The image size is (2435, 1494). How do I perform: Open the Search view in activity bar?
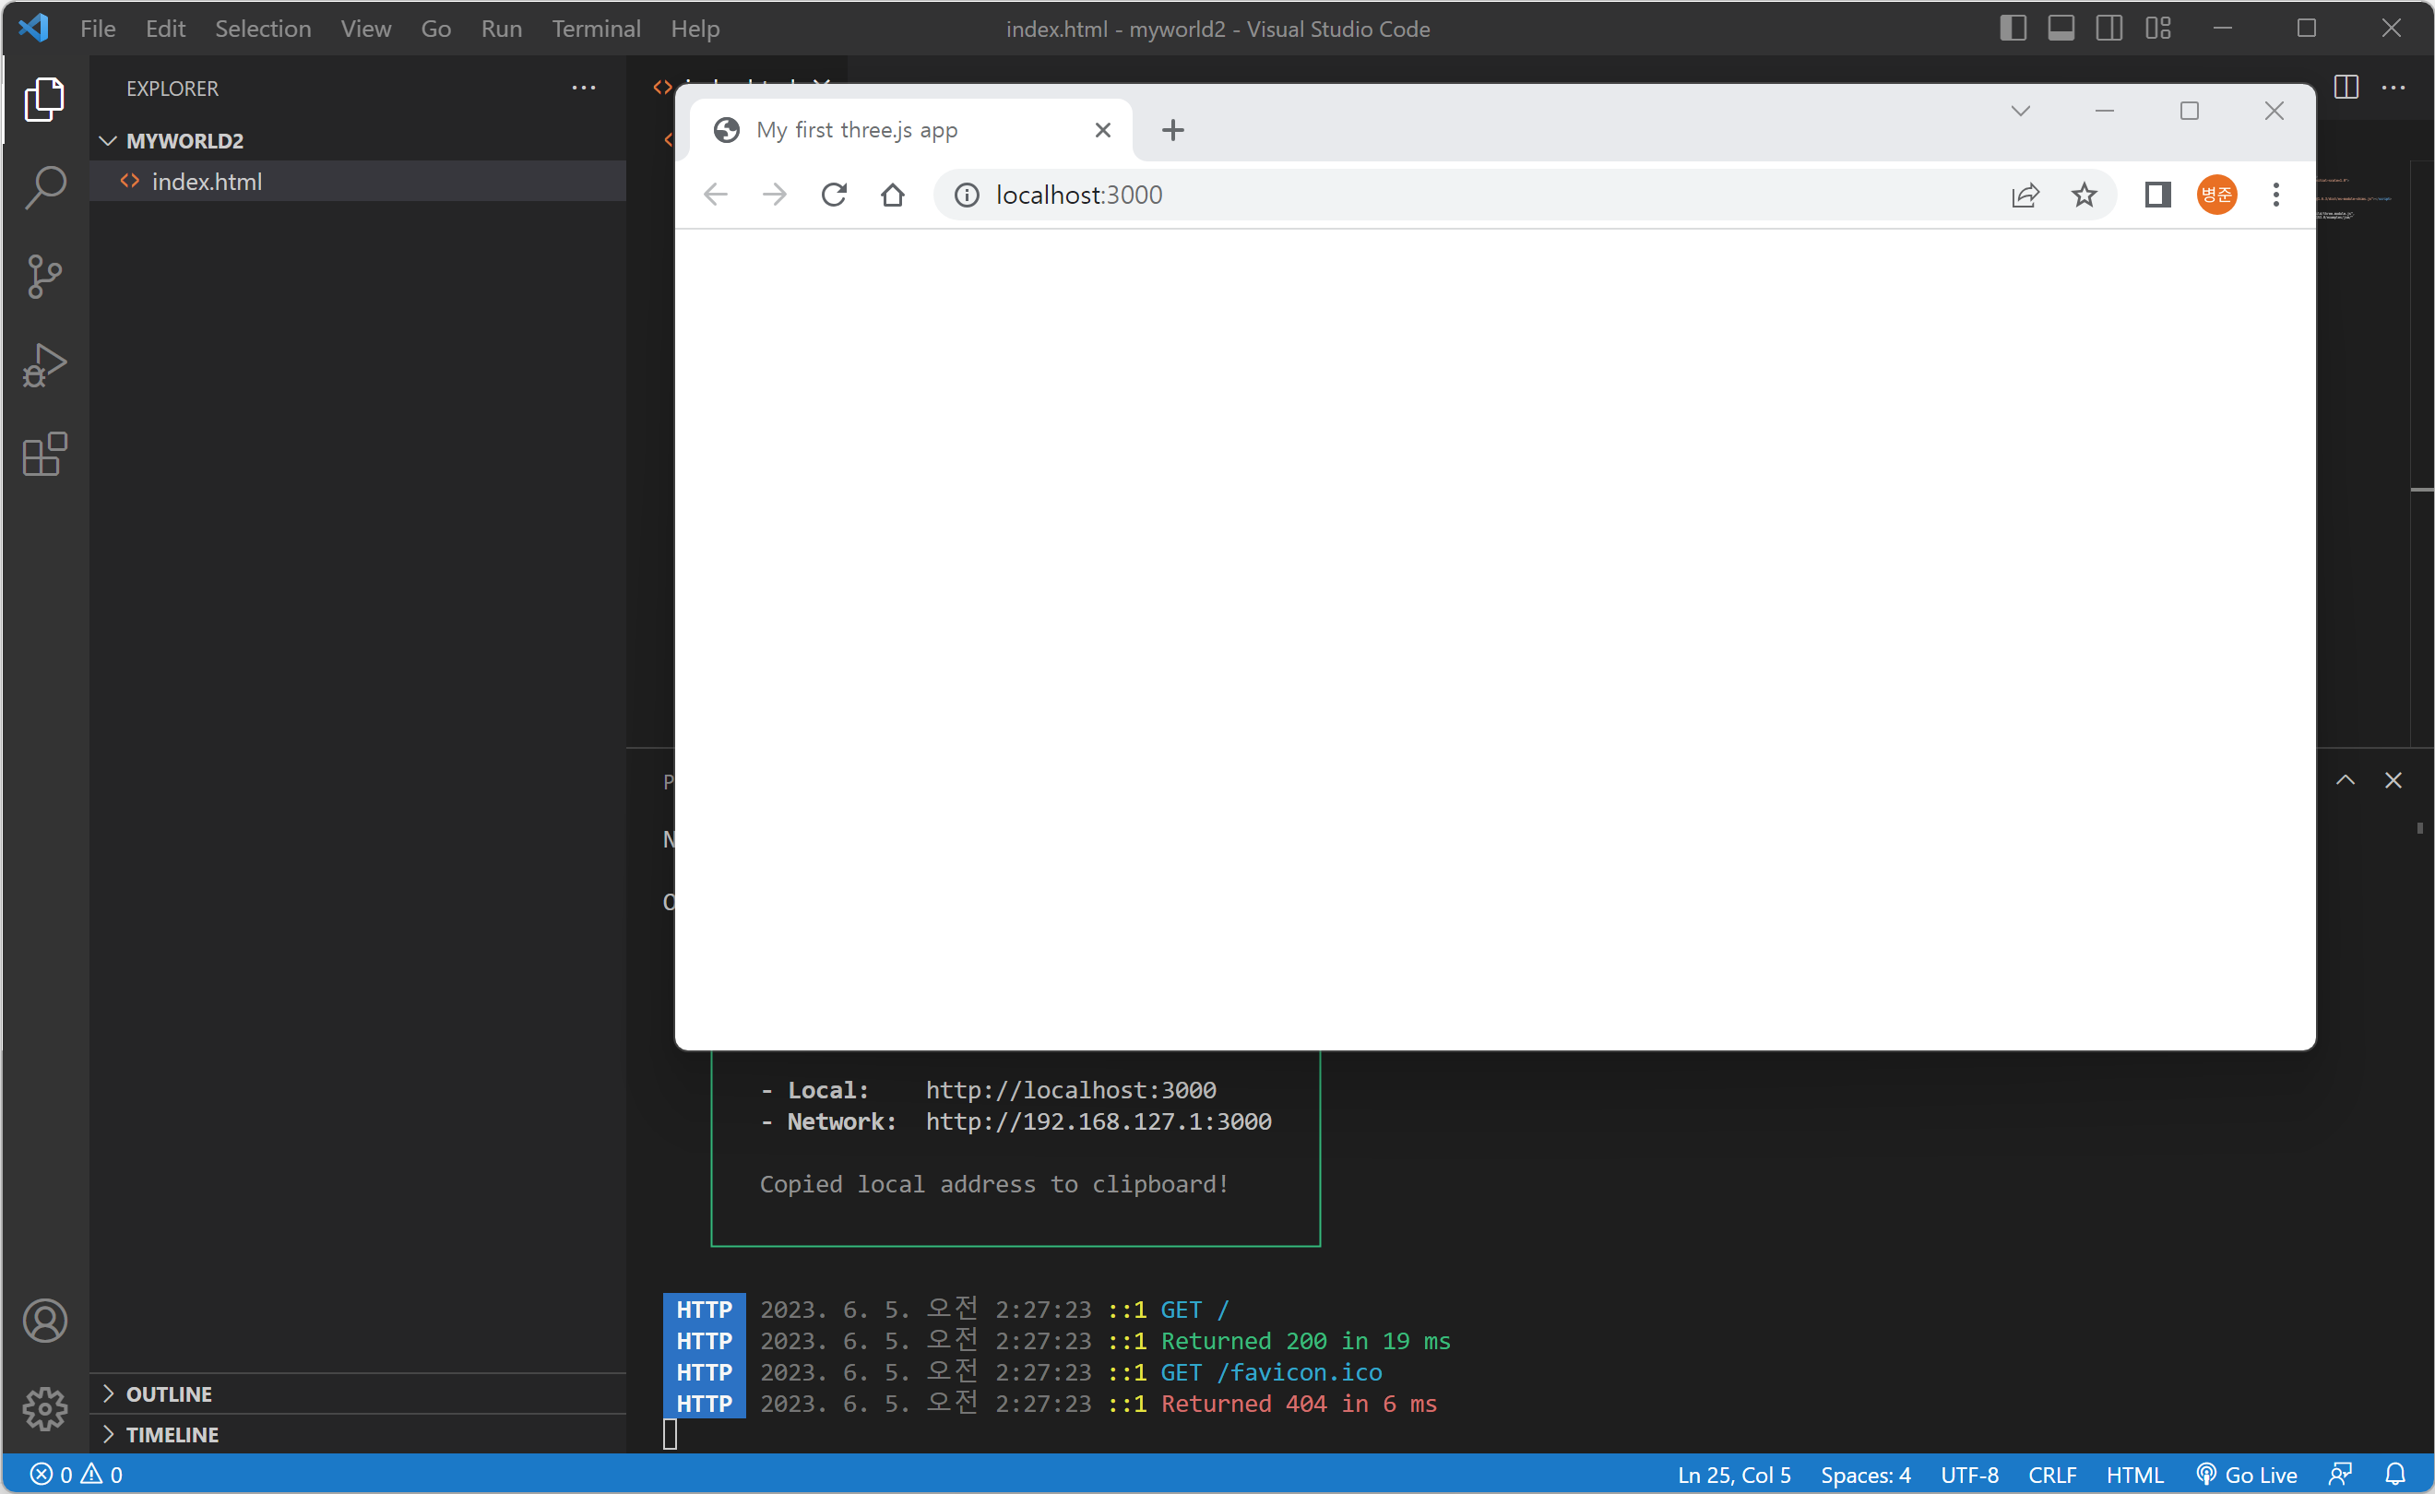44,186
